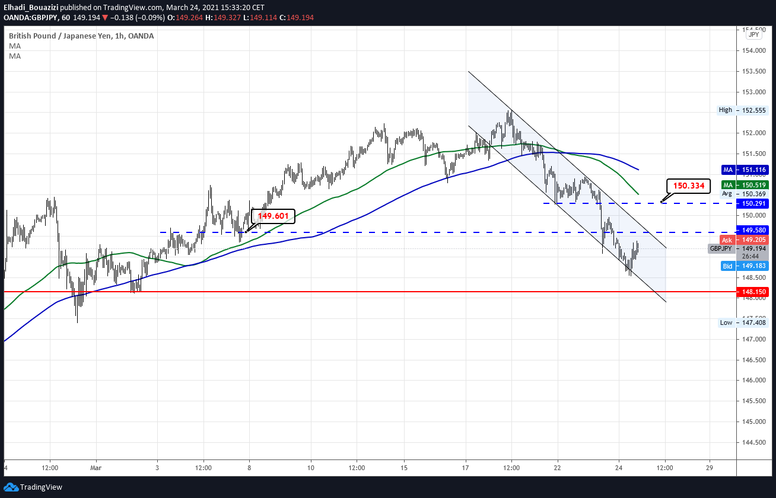This screenshot has width=776, height=498.
Task: Click the date 22 on the time axis
Action: coord(557,468)
